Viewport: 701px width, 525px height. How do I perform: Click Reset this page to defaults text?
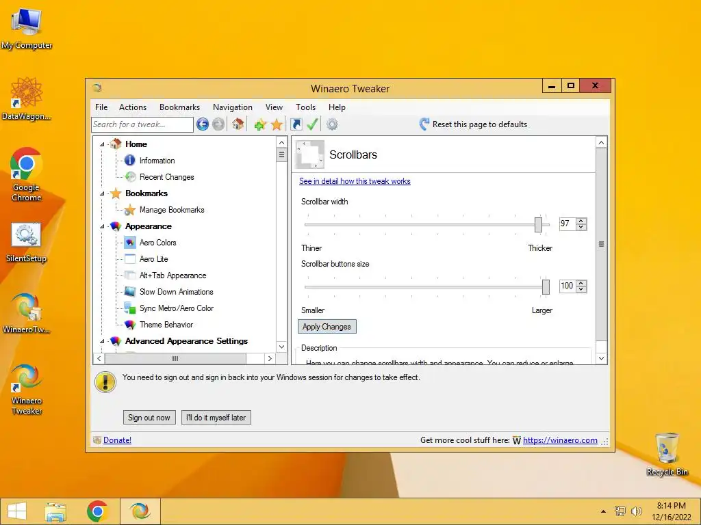480,124
